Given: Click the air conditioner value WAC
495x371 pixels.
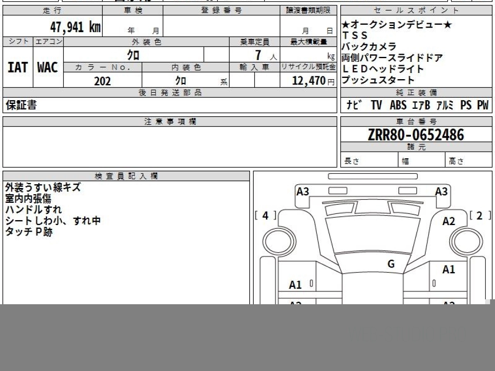Looking at the screenshot, I should click(48, 68).
